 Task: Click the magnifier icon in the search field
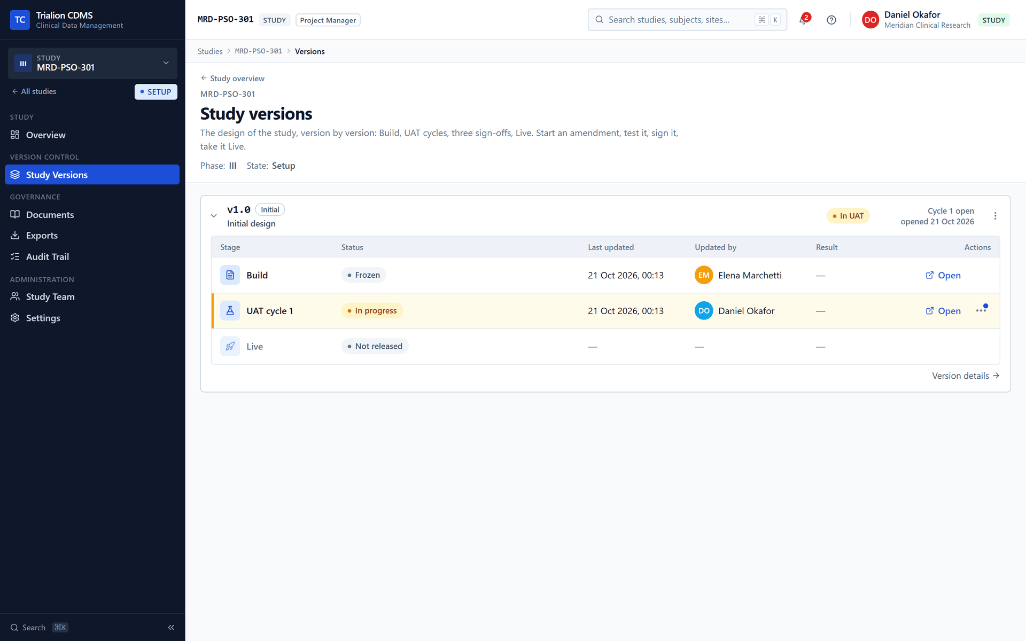[599, 20]
